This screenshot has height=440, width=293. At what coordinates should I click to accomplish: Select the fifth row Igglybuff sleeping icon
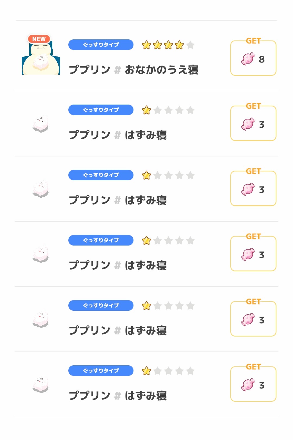pos(41,319)
